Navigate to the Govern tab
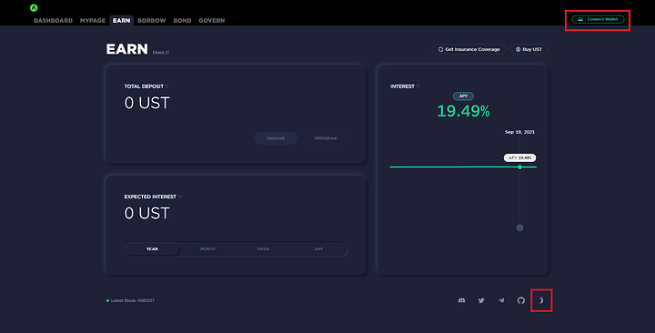 click(212, 21)
